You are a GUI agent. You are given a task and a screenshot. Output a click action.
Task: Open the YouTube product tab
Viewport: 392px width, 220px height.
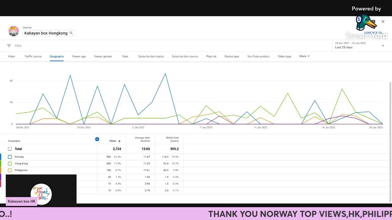258,57
